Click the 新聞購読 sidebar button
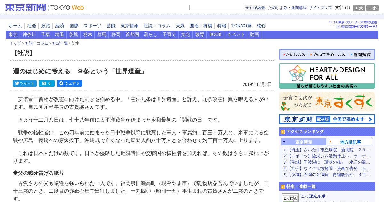384x202 pixels. [x=361, y=55]
